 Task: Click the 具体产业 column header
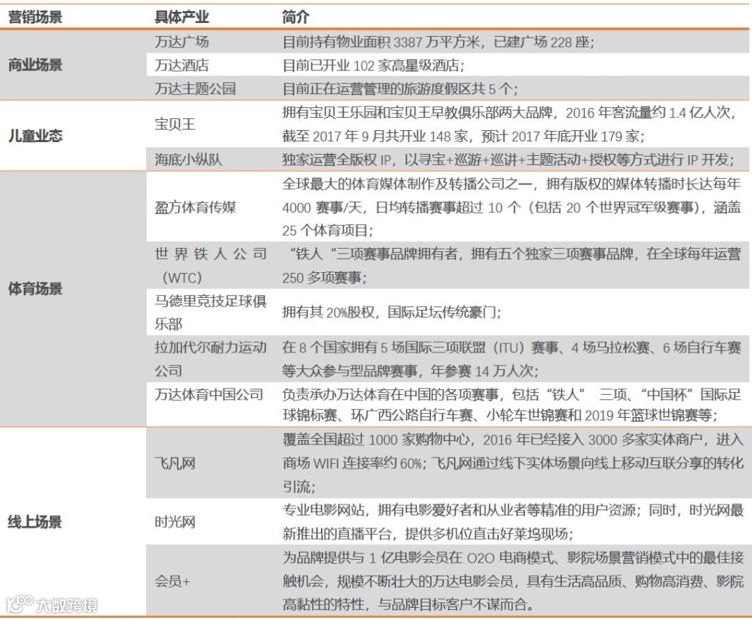coord(181,17)
